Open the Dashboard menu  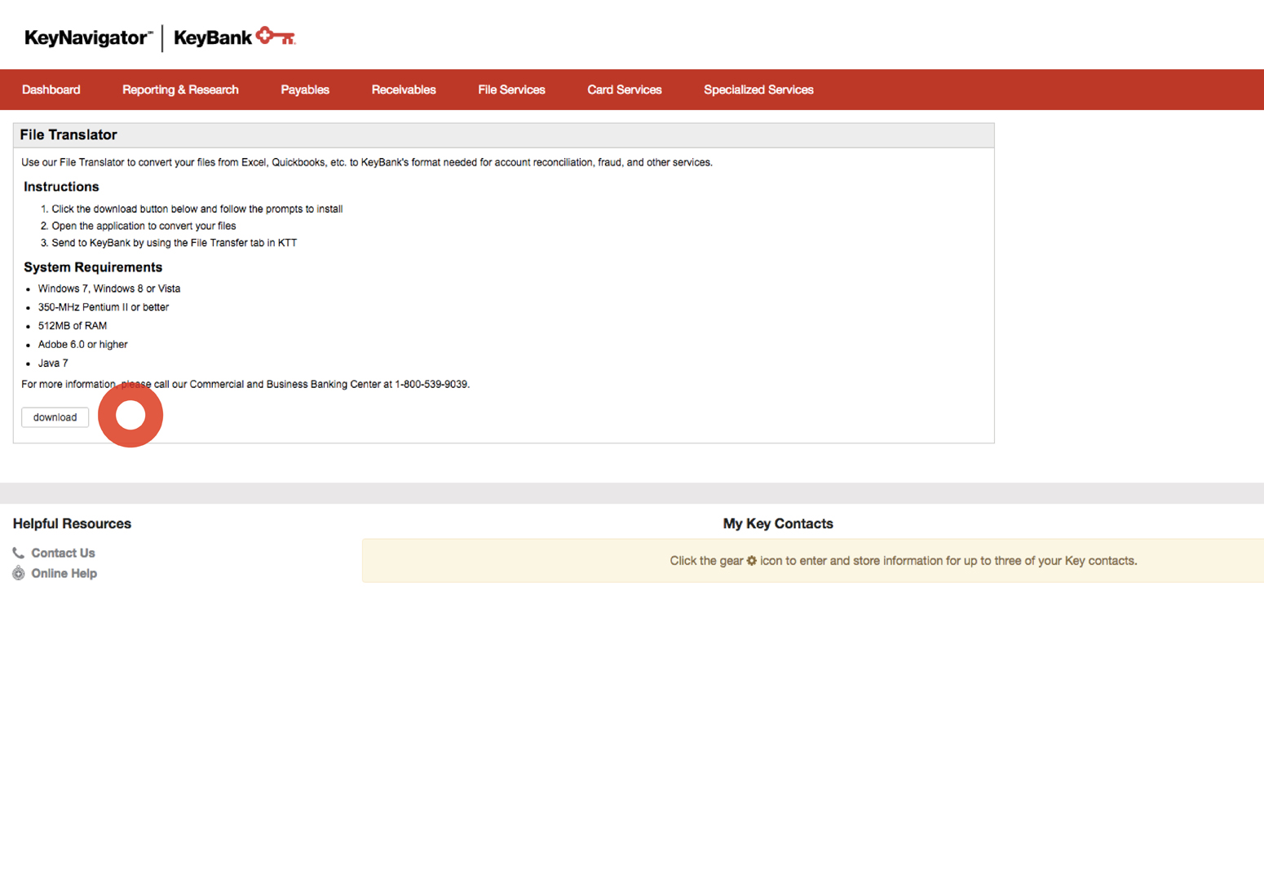(51, 90)
